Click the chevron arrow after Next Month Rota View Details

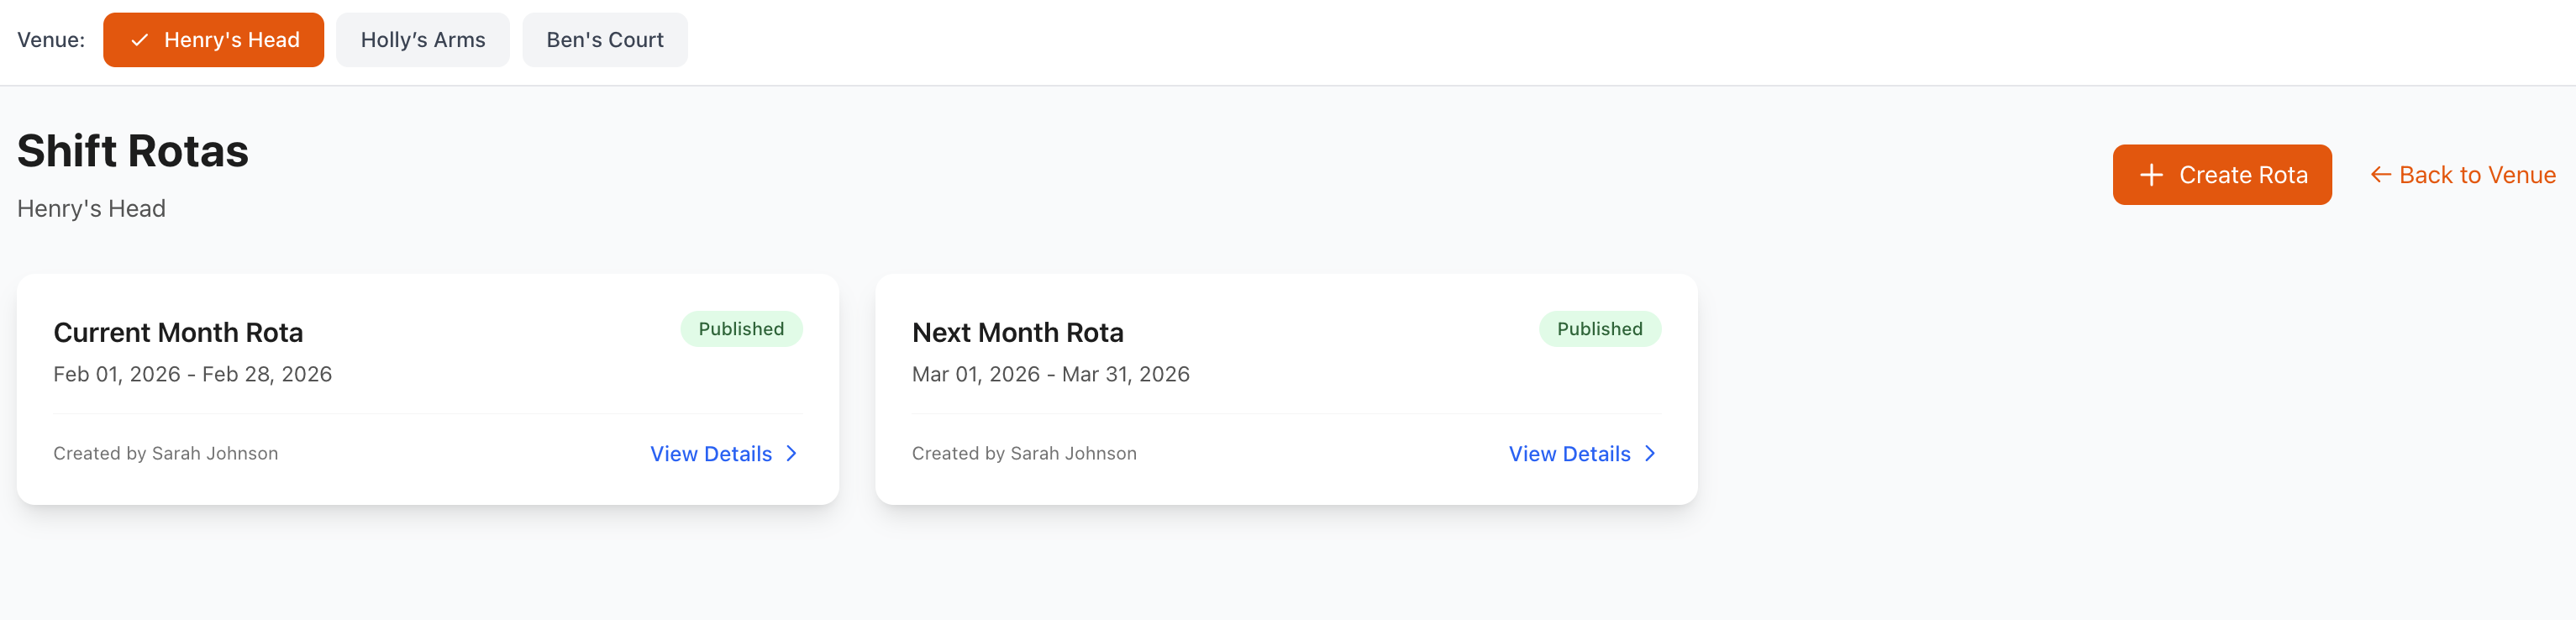pyautogui.click(x=1650, y=453)
